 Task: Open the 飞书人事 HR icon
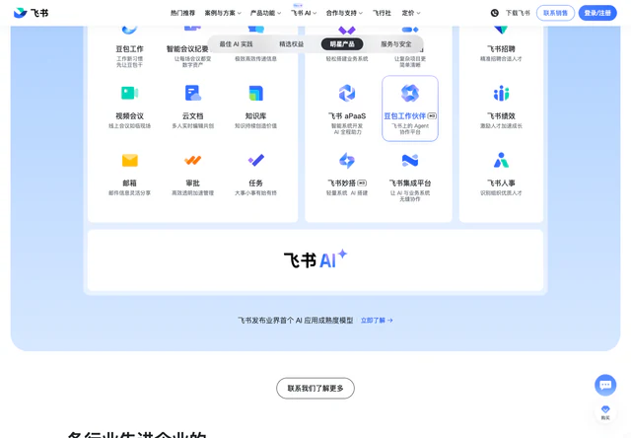[x=501, y=160]
